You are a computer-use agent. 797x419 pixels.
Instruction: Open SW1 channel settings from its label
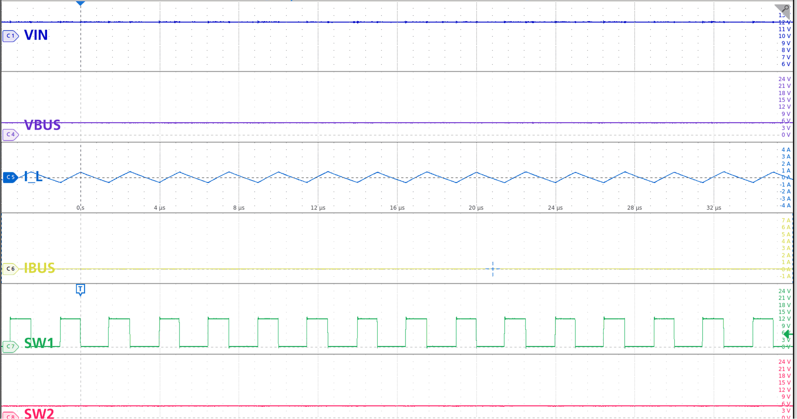[38, 343]
